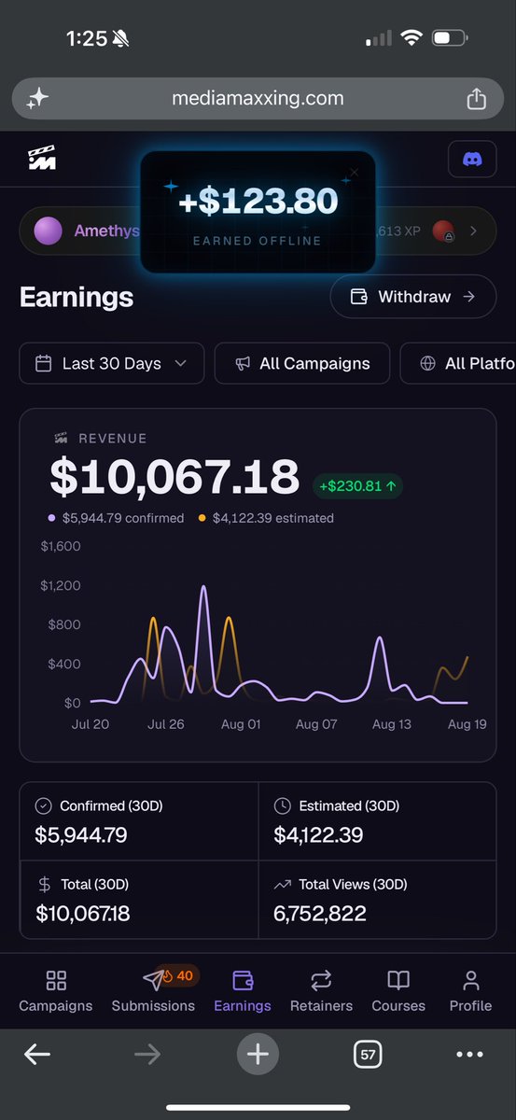Tap the Confirmed (30D) card

pyautogui.click(x=139, y=821)
